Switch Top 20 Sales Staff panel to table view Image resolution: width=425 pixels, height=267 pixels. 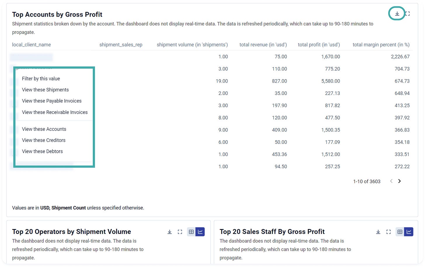(400, 232)
